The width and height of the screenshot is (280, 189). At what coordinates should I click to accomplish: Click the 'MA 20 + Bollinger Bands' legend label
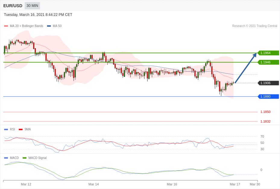click(27, 26)
